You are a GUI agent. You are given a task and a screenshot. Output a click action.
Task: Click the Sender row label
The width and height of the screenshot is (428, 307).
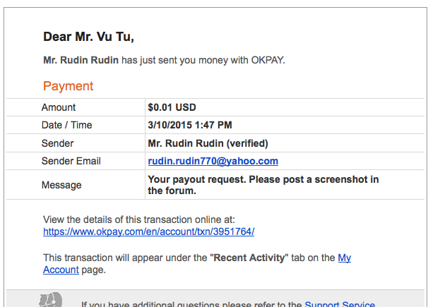[58, 143]
